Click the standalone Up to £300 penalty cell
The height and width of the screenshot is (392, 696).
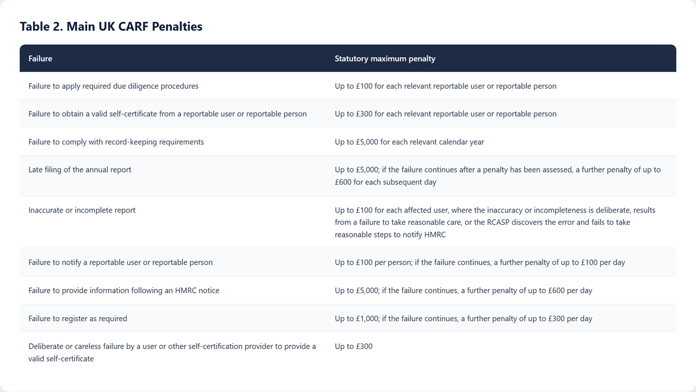pos(354,346)
